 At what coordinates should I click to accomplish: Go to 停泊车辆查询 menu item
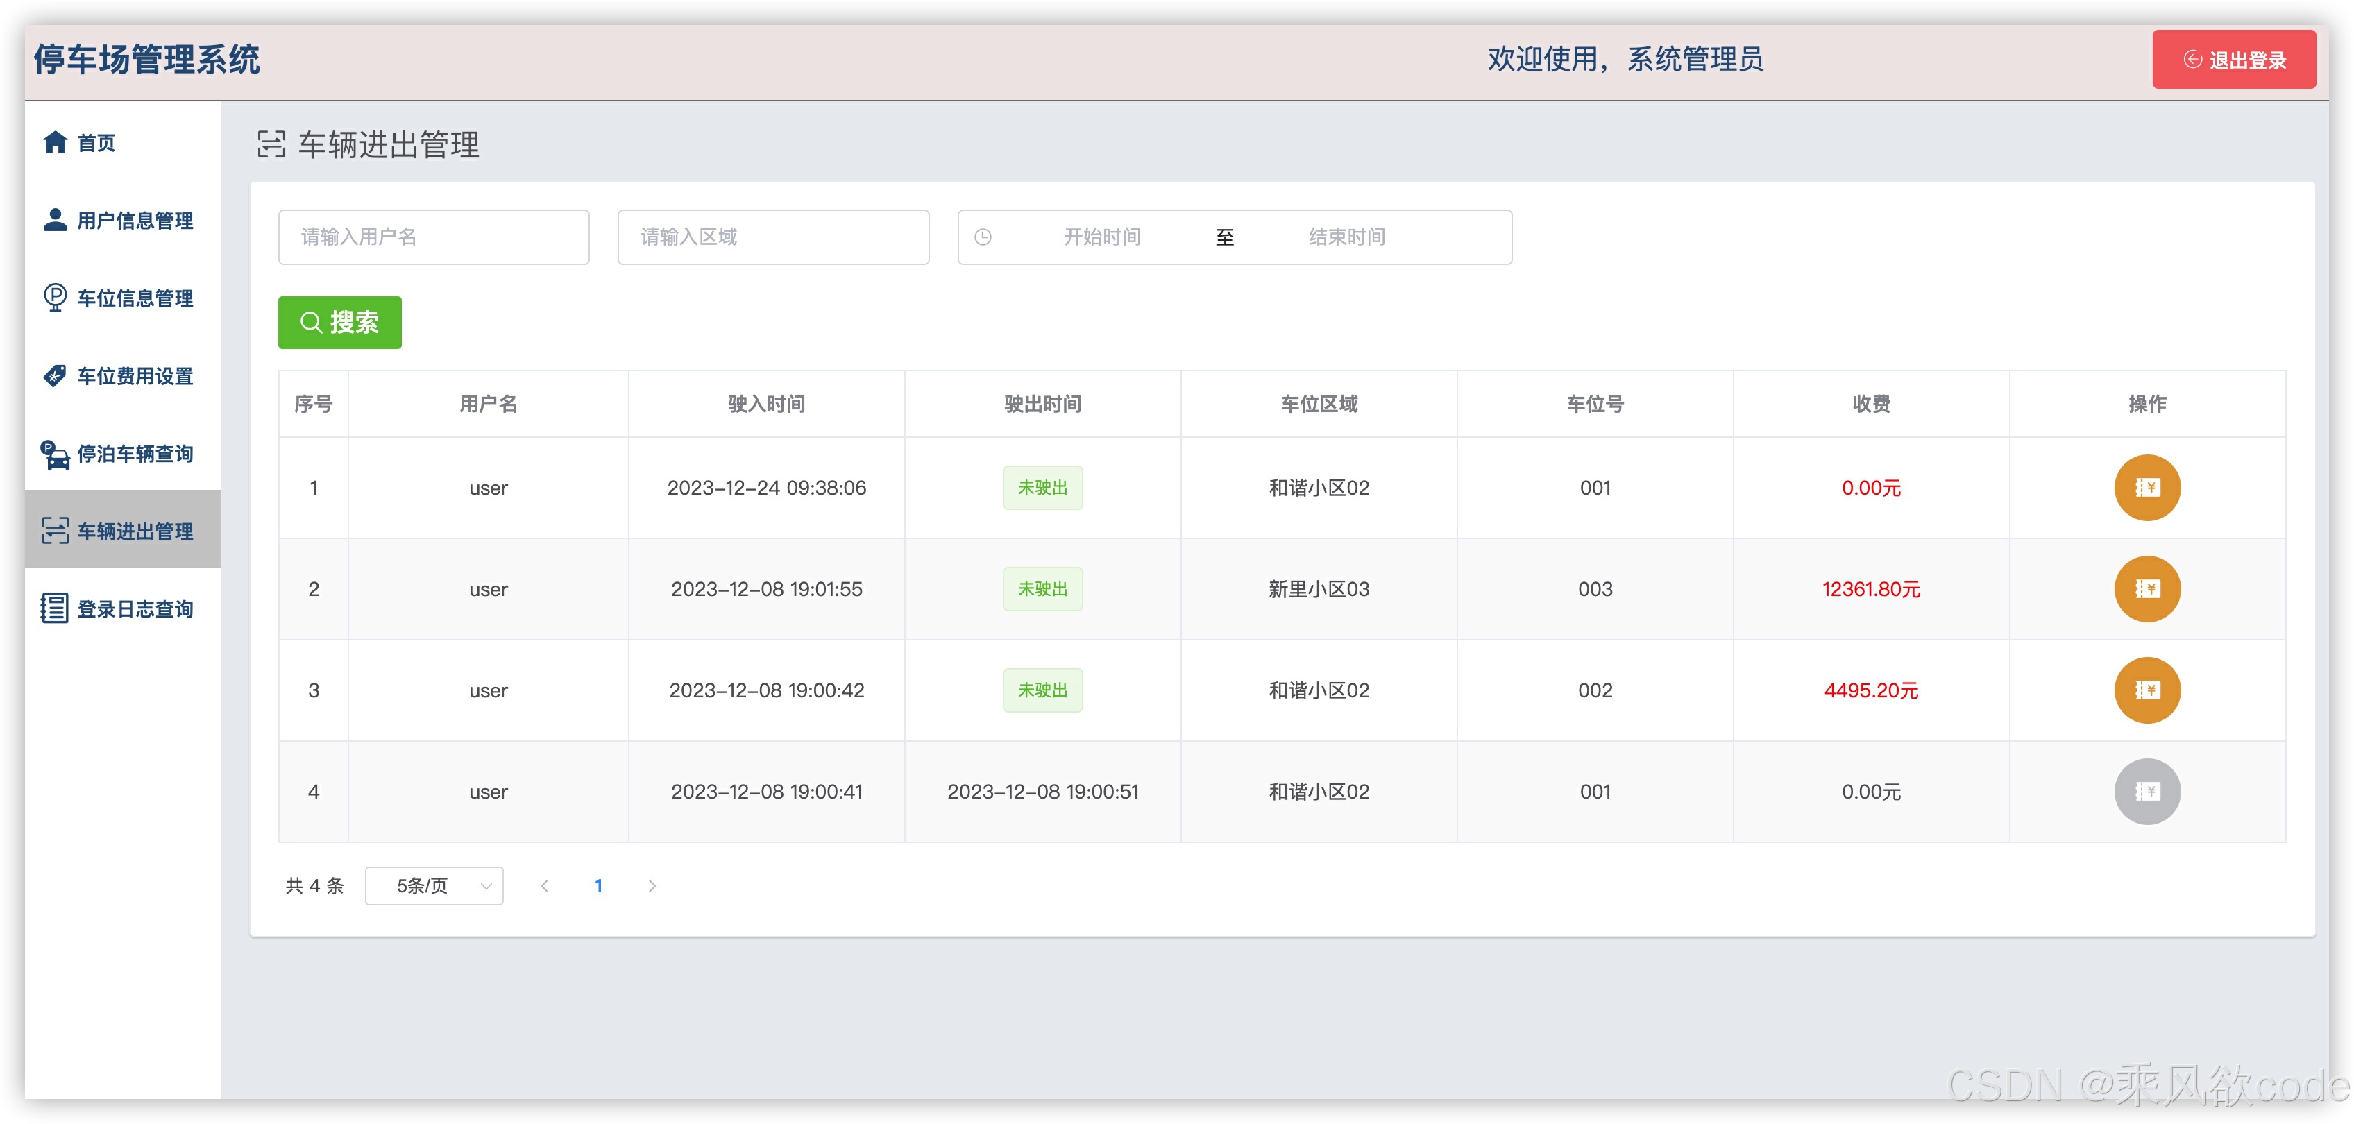tap(135, 453)
